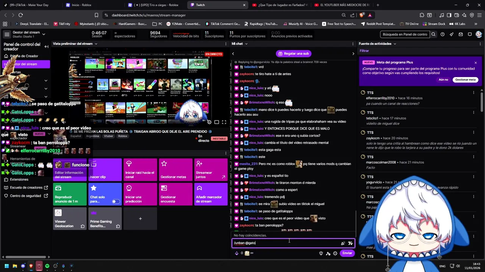Open stream preview settings gear
Screen dimensions: 485x272
click(209, 122)
